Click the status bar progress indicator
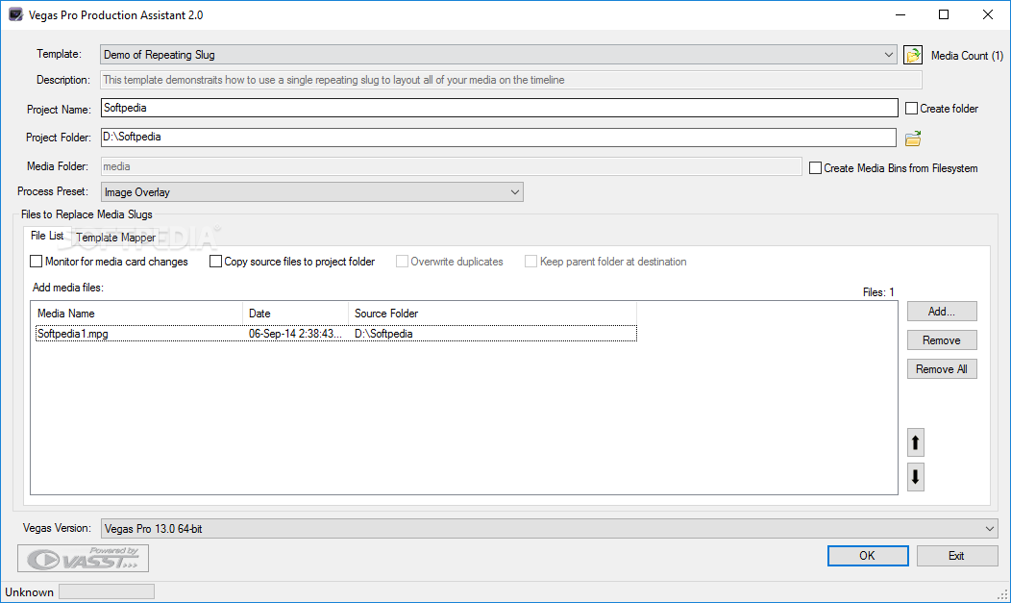 click(x=107, y=591)
